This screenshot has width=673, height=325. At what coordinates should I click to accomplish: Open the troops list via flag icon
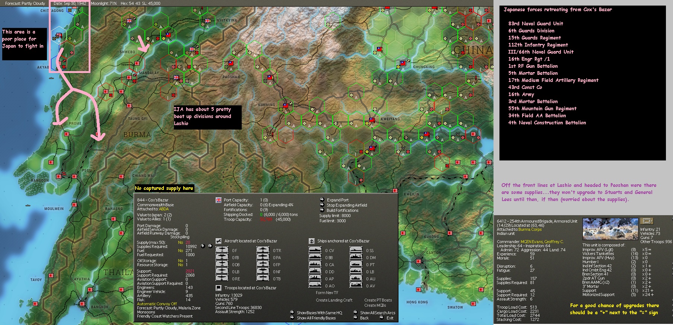[x=219, y=288]
